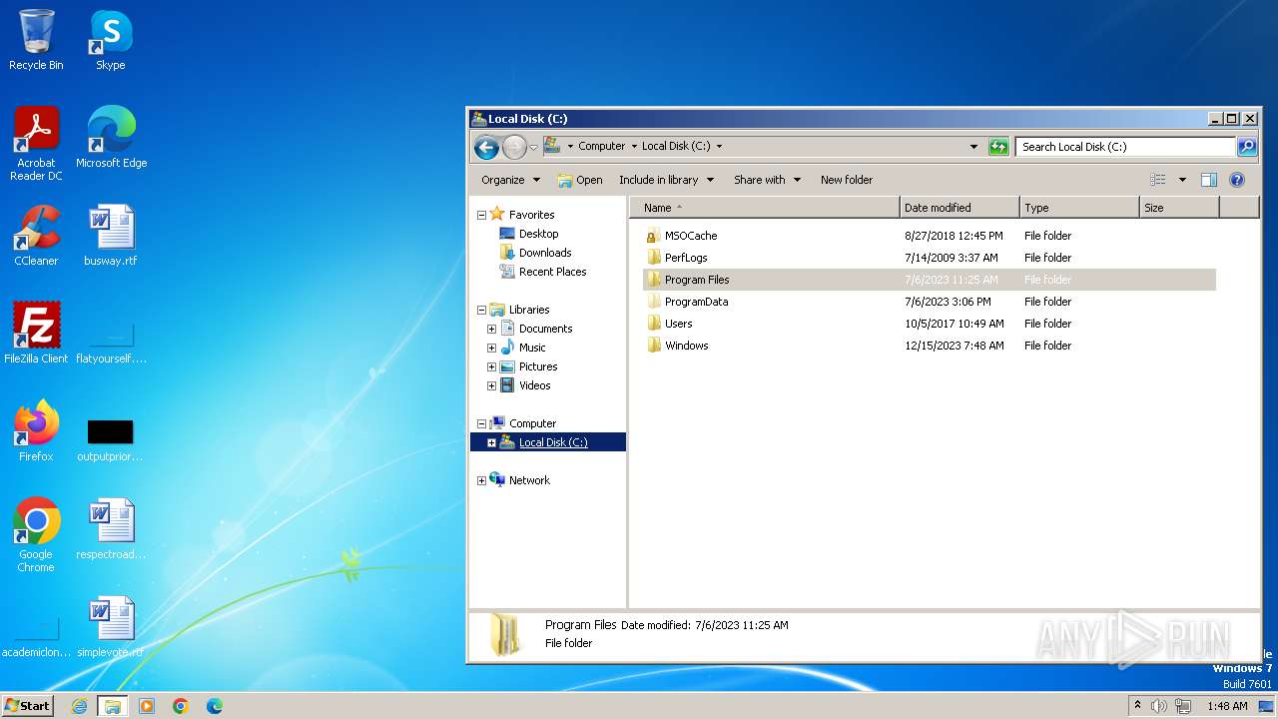Collapse the Favorites tree group
The height and width of the screenshot is (719, 1278).
pos(481,215)
